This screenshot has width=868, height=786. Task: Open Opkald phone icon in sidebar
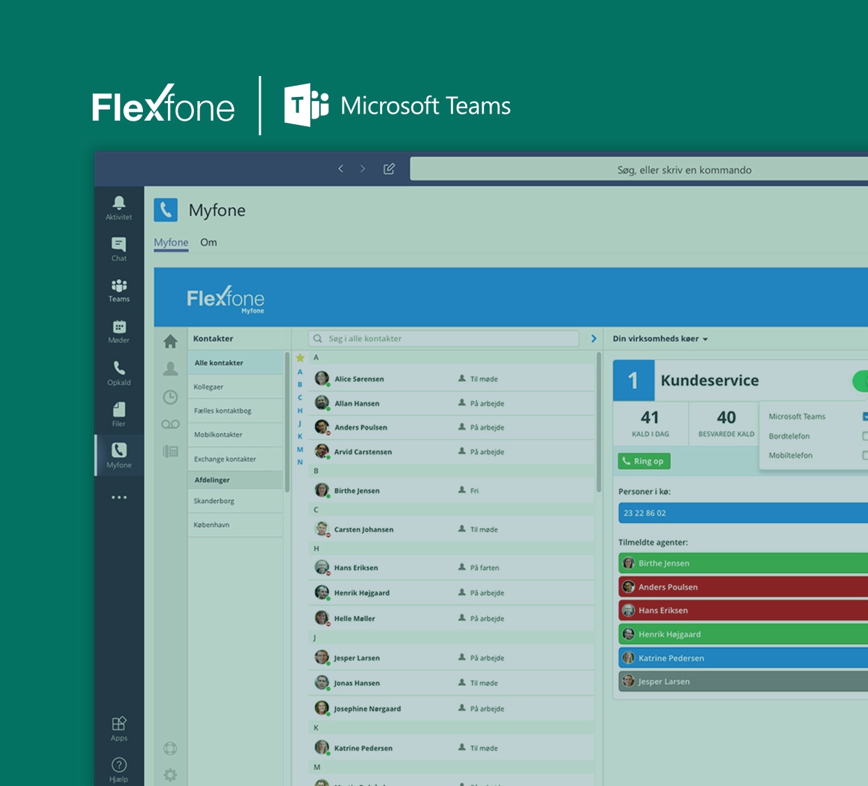[x=119, y=372]
